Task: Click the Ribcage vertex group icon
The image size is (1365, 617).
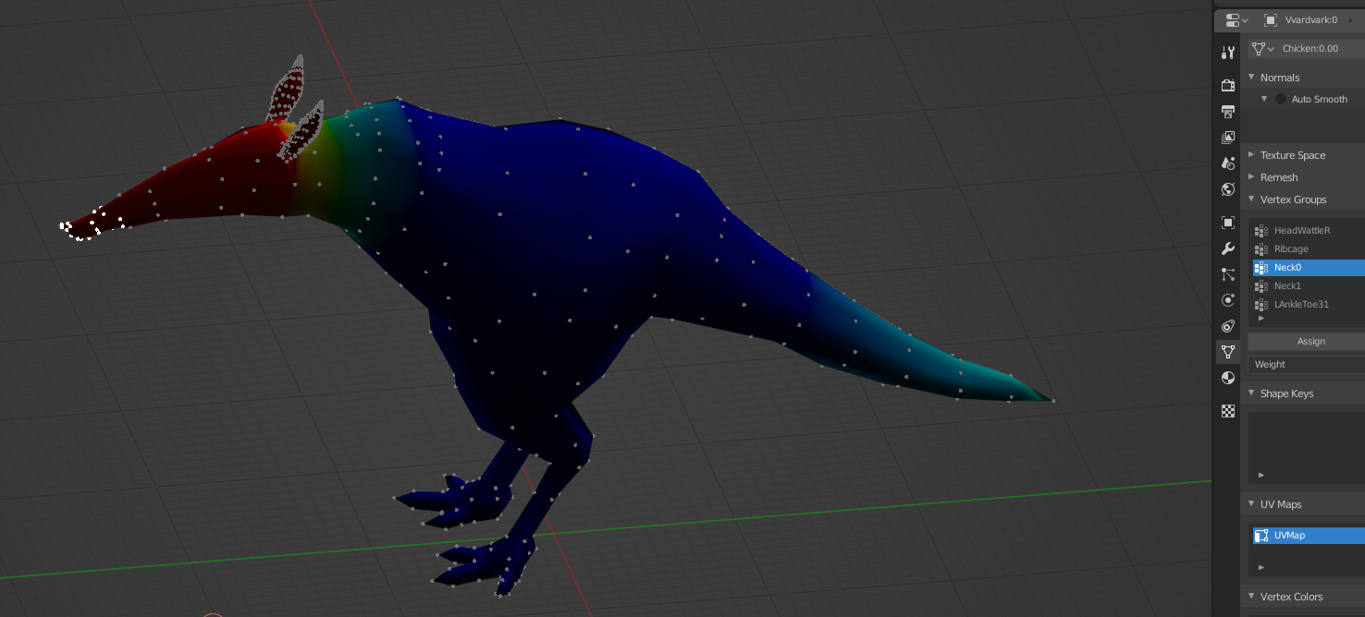Action: click(1260, 249)
